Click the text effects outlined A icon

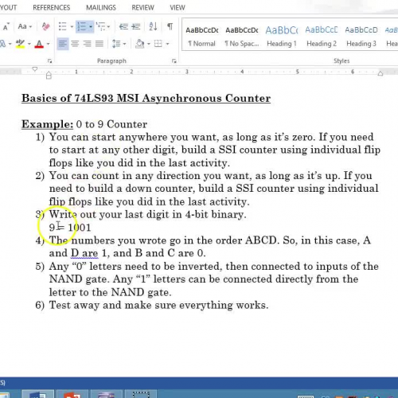coord(3,44)
